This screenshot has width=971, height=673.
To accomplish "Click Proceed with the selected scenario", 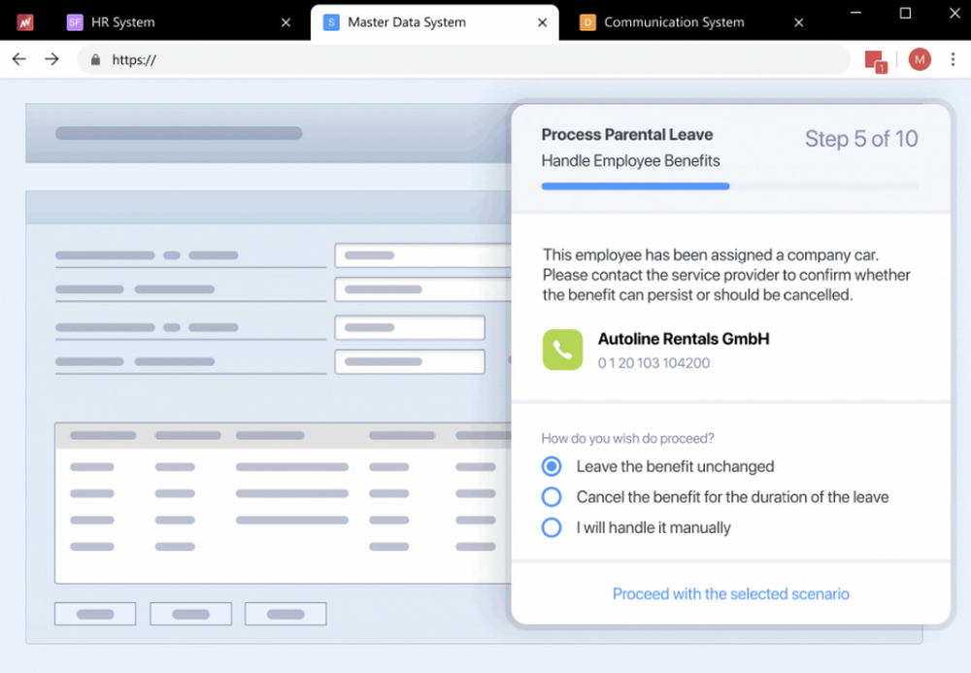I will click(730, 592).
